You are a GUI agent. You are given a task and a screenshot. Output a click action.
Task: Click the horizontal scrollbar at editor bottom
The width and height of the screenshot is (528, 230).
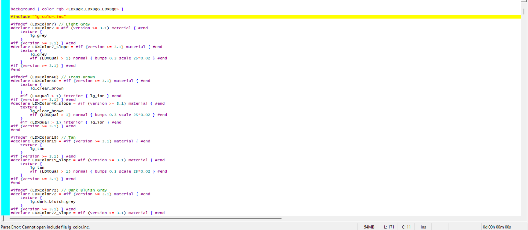pos(145,218)
